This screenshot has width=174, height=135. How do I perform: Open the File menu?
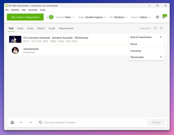tap(7, 10)
